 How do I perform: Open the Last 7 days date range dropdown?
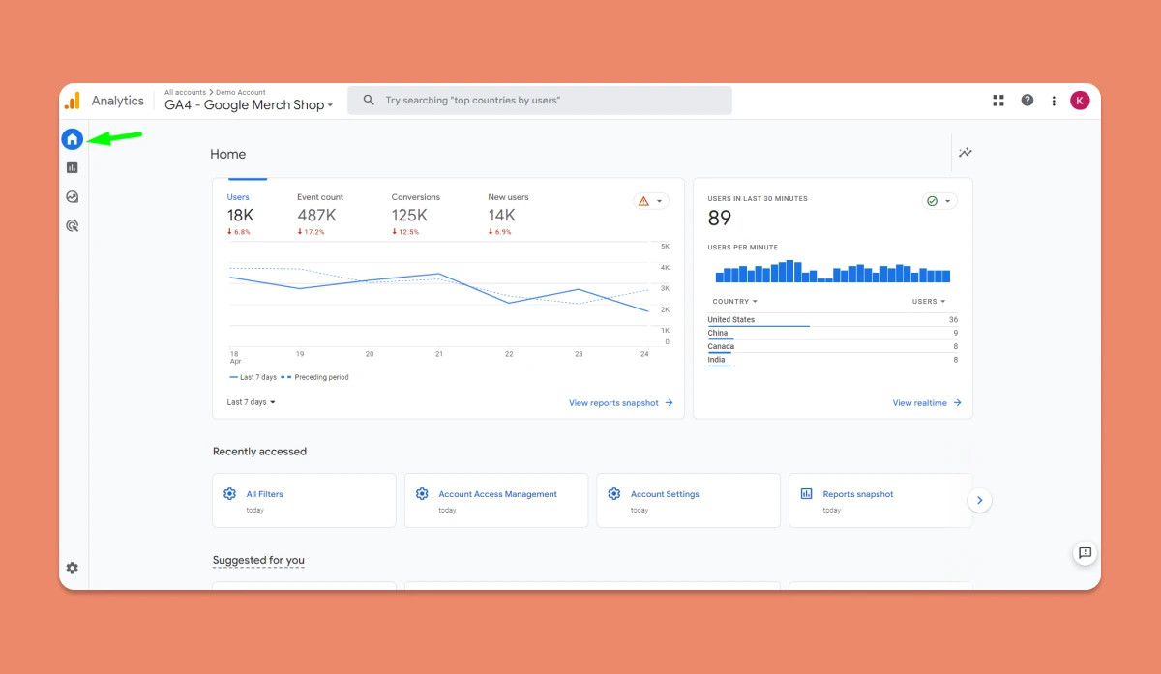click(252, 402)
